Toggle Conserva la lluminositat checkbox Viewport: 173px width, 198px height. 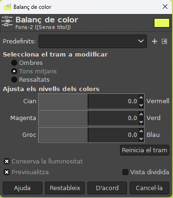pos(7,162)
